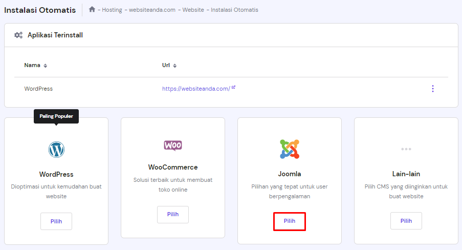Choose WordPress with Pilih button
The width and height of the screenshot is (462, 250).
click(x=56, y=221)
